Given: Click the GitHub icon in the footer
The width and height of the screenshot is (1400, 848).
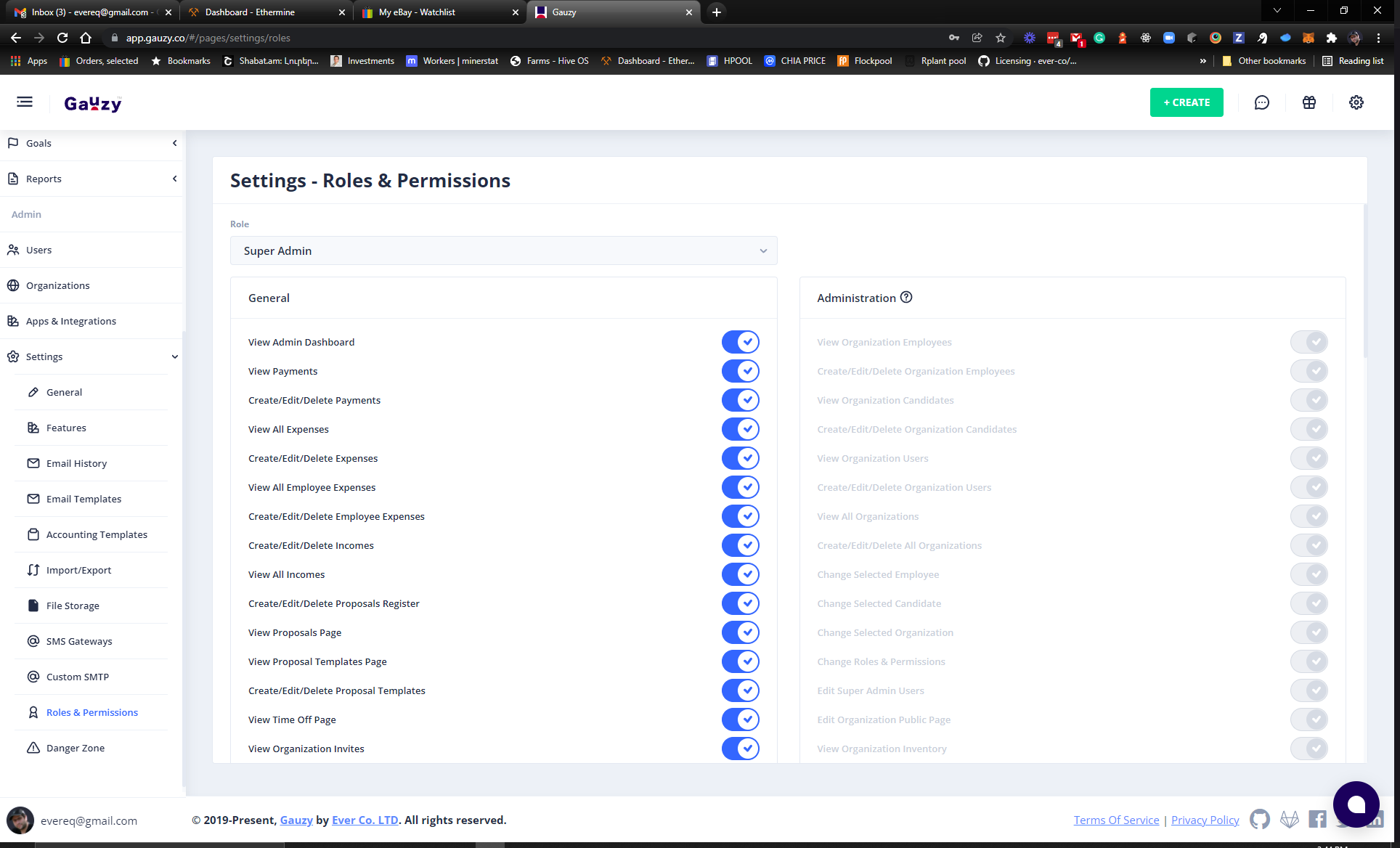Looking at the screenshot, I should [x=1260, y=819].
